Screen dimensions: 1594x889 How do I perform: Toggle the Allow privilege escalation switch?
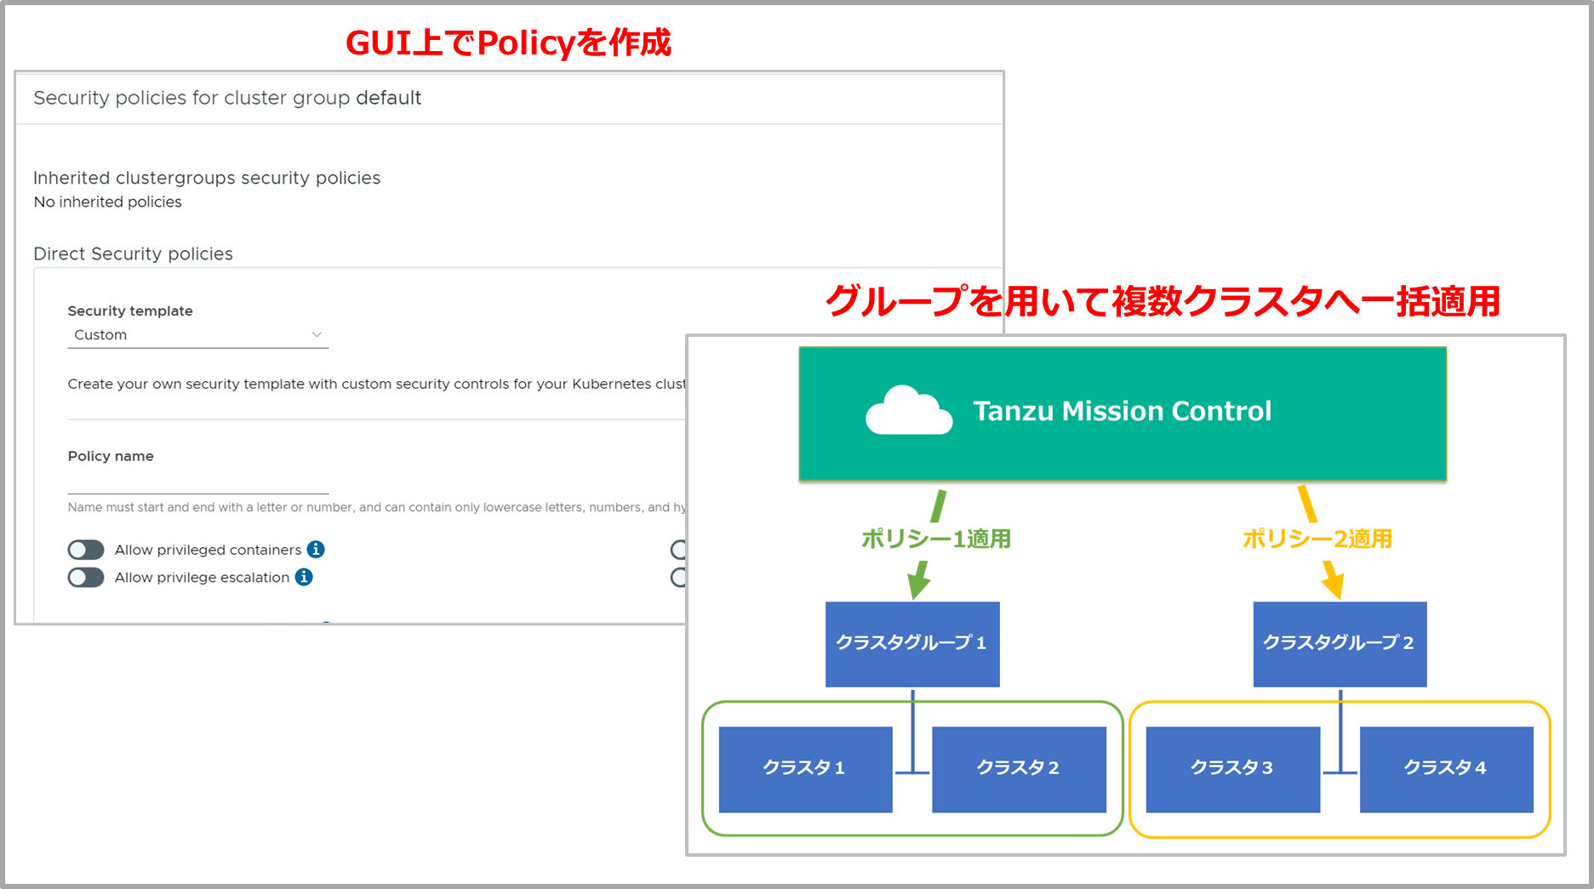86,578
